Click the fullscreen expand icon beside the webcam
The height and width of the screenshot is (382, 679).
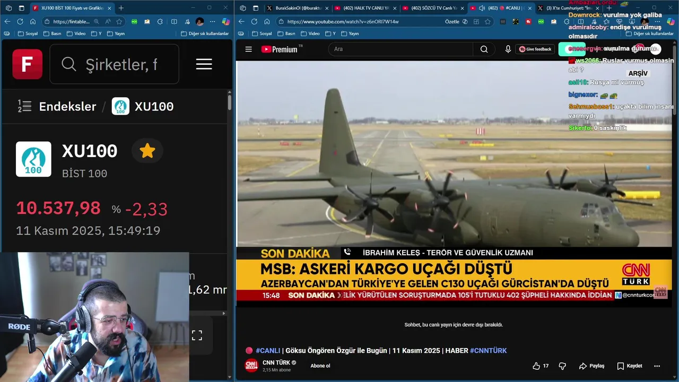point(197,335)
